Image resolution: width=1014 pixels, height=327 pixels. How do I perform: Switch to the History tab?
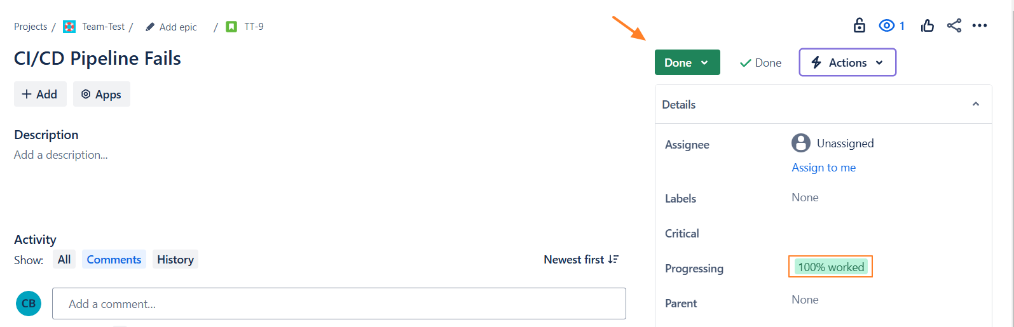pos(175,259)
